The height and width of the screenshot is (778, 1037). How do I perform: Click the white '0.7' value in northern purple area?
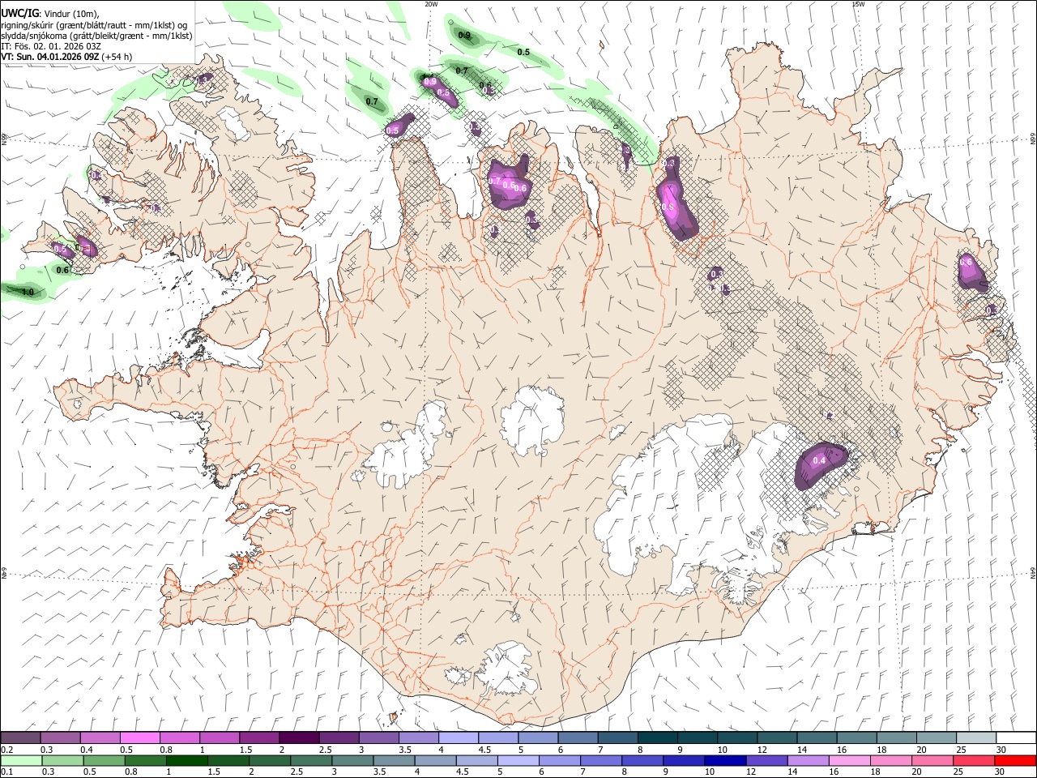tap(495, 181)
